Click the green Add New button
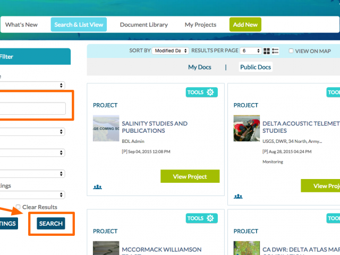This screenshot has height=255, width=340. pyautogui.click(x=245, y=24)
